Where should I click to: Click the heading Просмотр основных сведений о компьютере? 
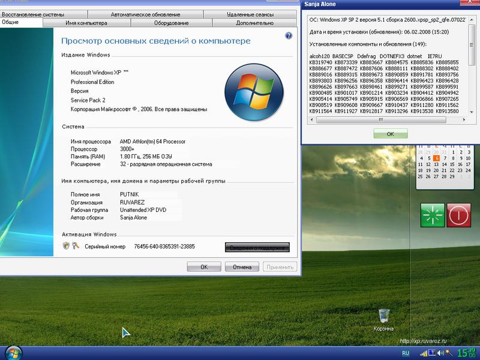156,41
